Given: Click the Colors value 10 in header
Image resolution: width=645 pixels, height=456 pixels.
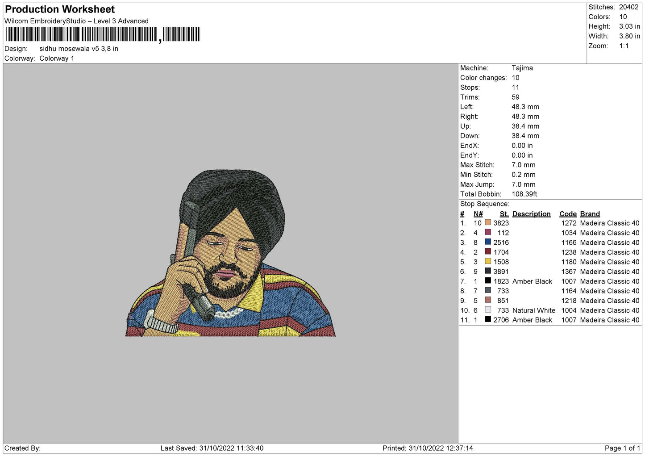Looking at the screenshot, I should coord(623,17).
